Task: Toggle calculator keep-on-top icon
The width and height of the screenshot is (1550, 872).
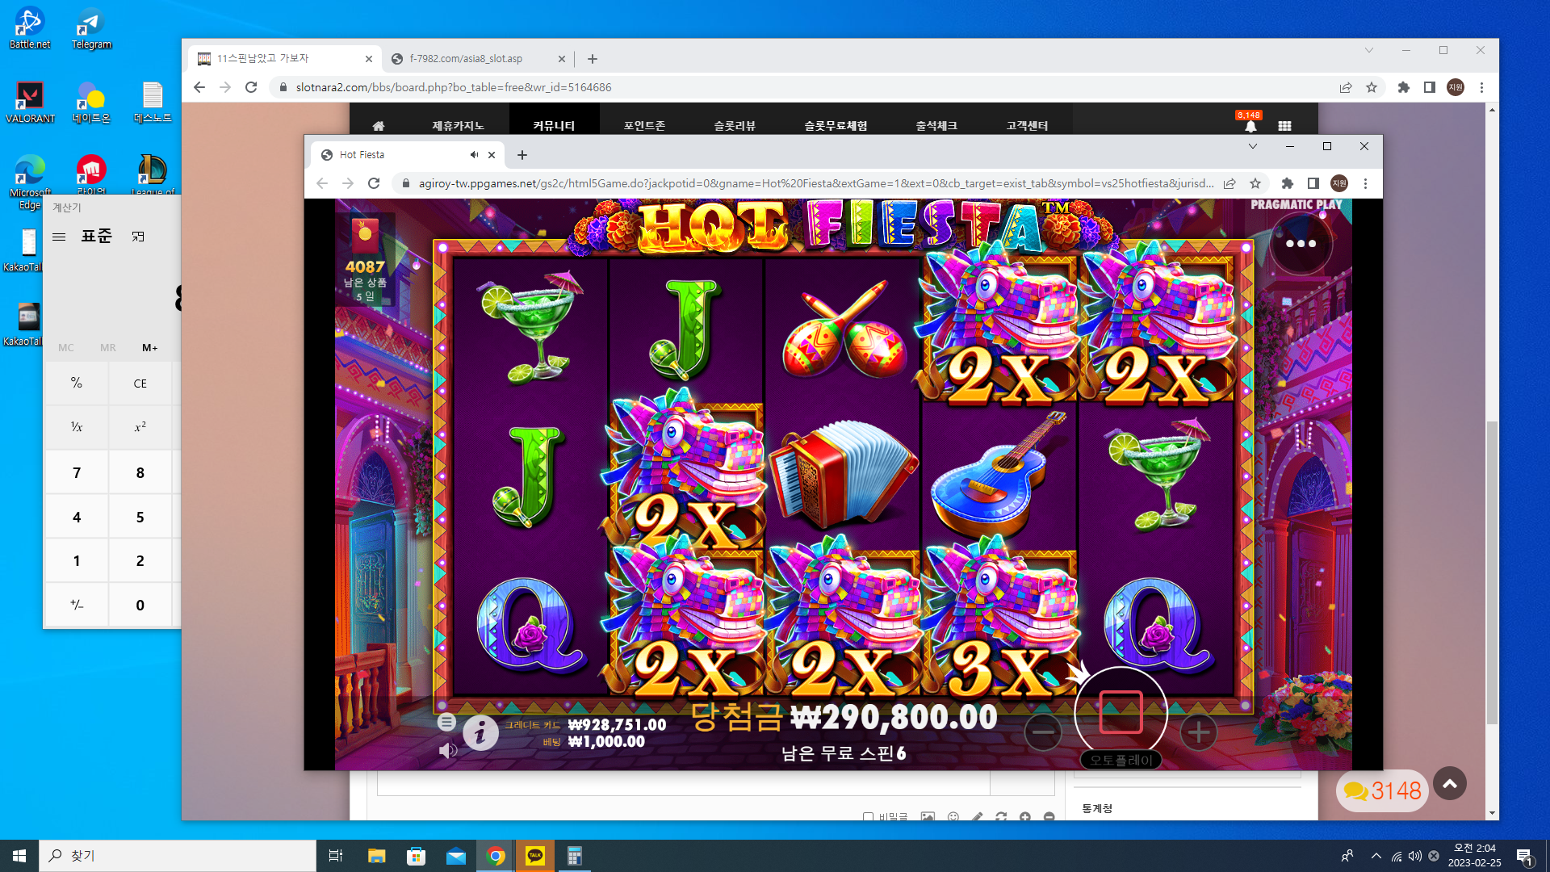Action: (138, 237)
